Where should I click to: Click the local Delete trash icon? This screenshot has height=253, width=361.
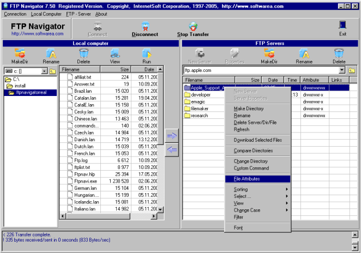[x=83, y=53]
